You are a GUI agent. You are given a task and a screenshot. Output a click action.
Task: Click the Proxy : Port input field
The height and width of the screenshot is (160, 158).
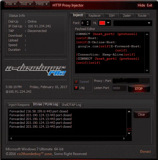pos(131,81)
